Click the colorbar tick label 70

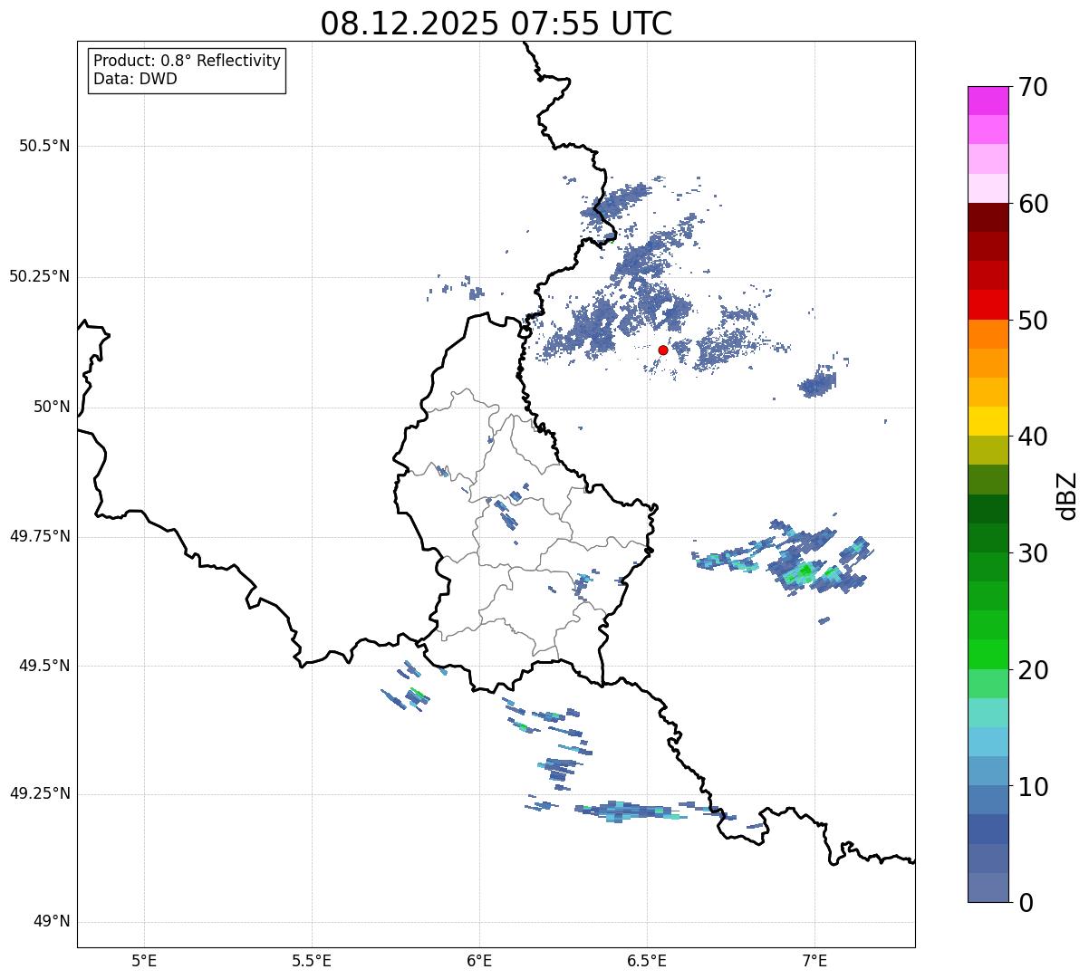point(1033,87)
